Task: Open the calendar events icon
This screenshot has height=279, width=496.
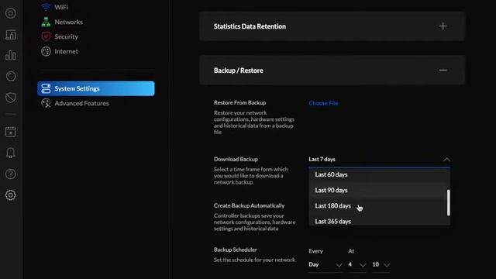Action: [10, 132]
